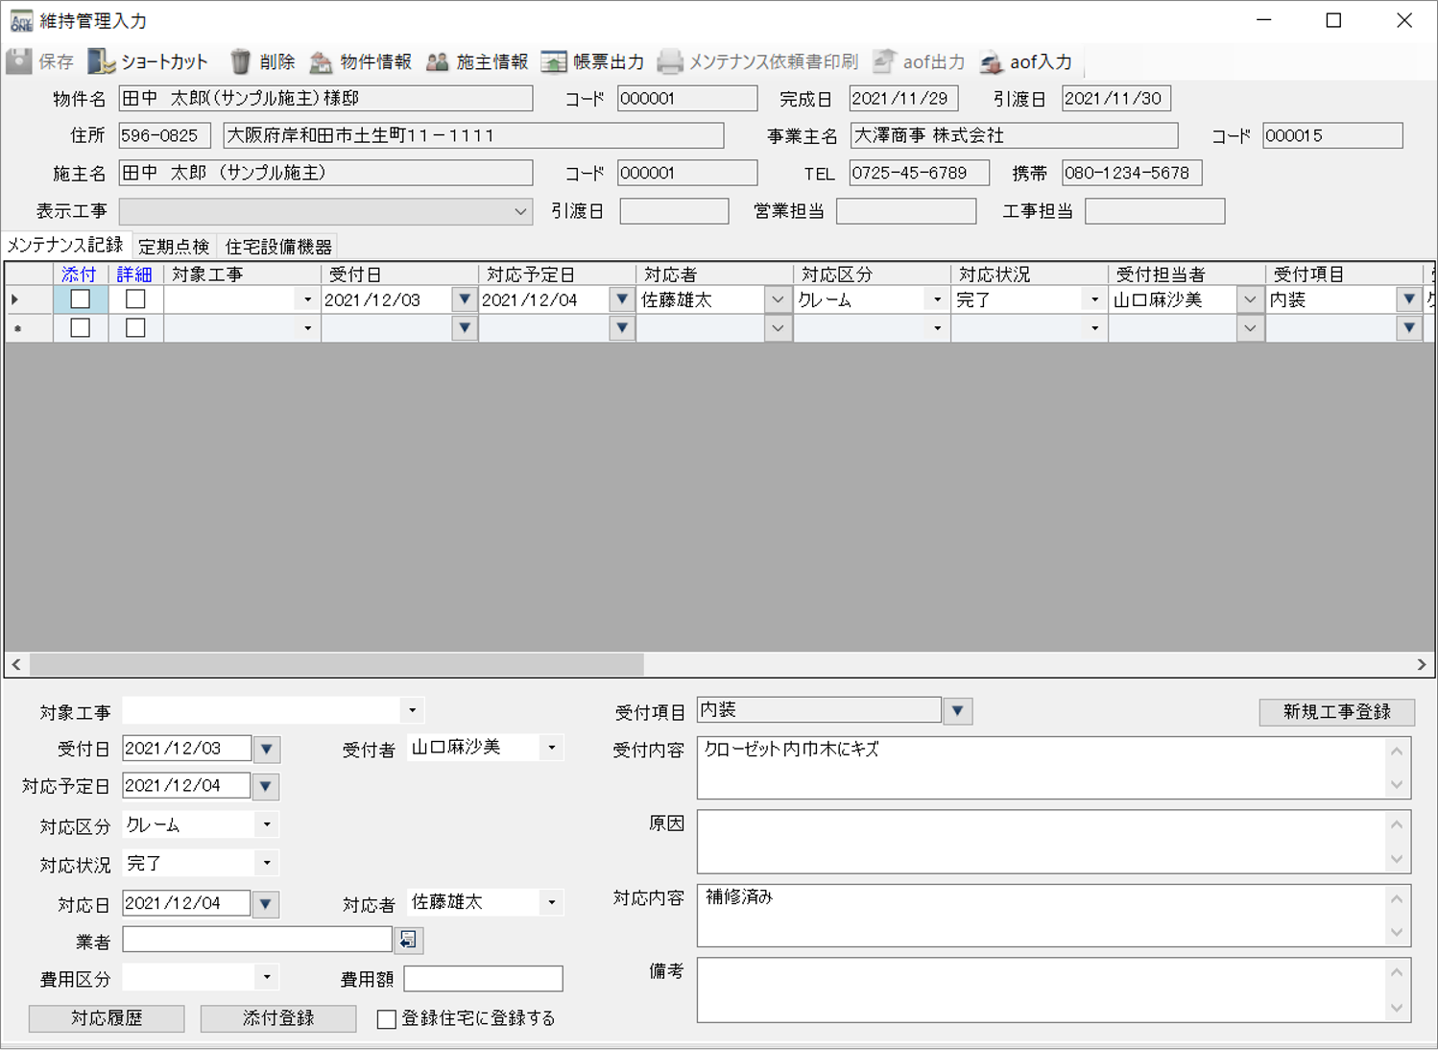
Task: Click the 保存 (save) toolbar icon
Action: coord(19,62)
